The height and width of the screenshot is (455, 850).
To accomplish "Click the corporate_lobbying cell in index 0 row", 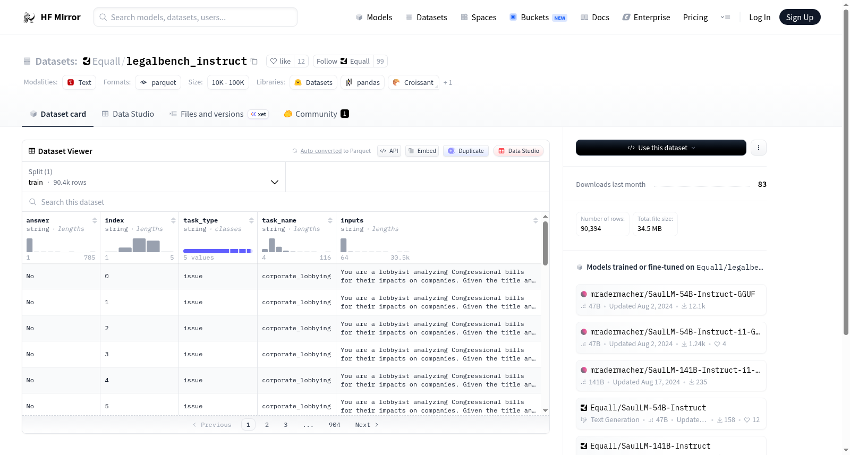I will tap(296, 276).
